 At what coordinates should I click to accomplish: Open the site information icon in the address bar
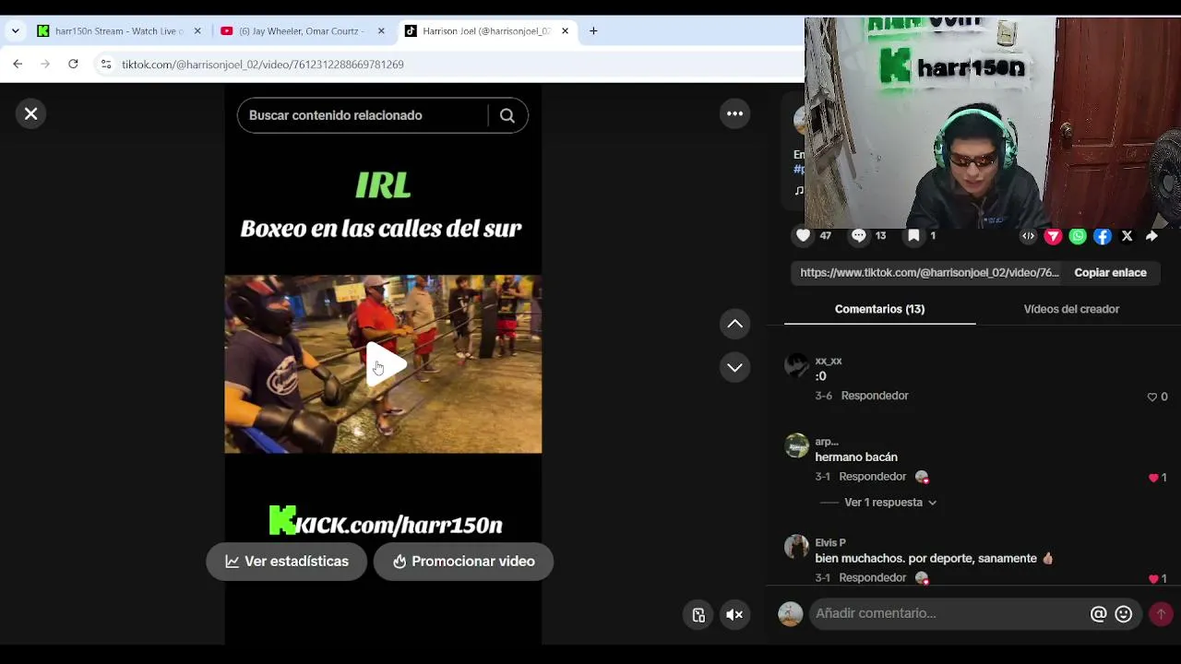pos(106,64)
